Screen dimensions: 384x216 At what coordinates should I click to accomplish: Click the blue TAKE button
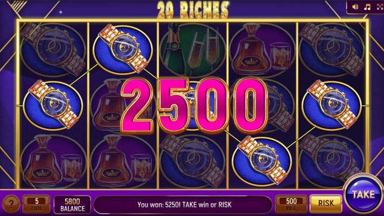[x=363, y=194]
